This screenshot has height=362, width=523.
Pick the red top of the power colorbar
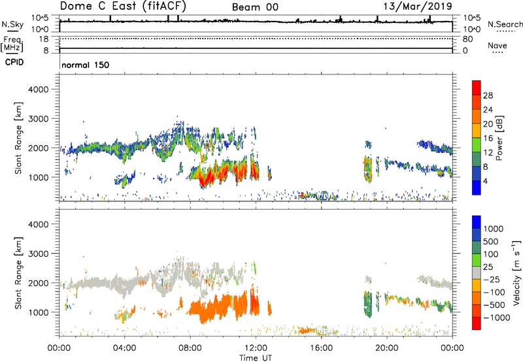point(477,88)
